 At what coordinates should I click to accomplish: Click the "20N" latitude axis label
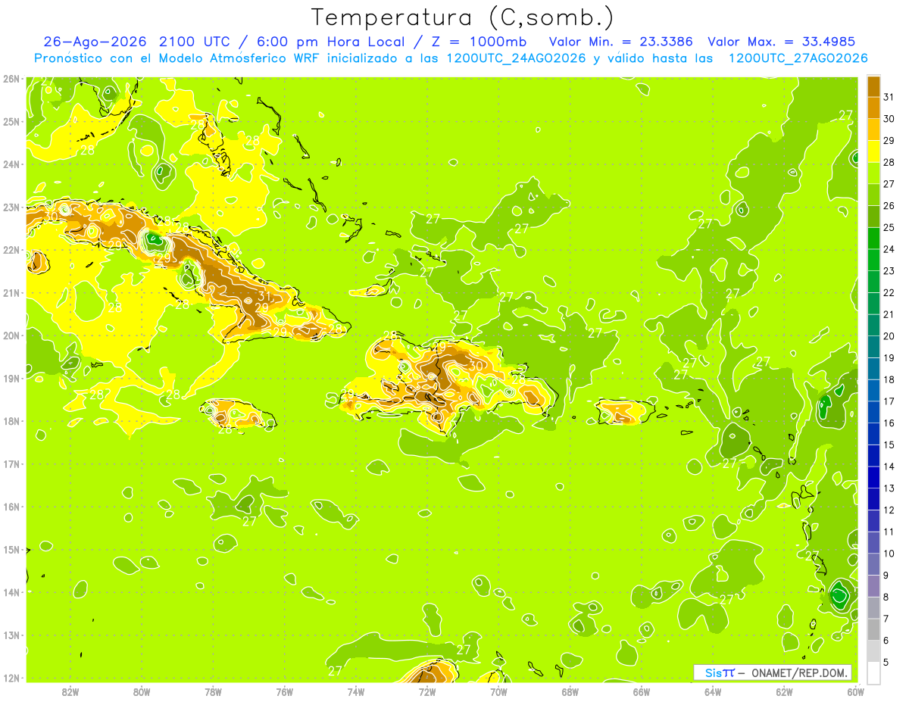click(11, 335)
